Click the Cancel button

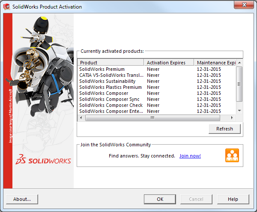tap(196, 199)
